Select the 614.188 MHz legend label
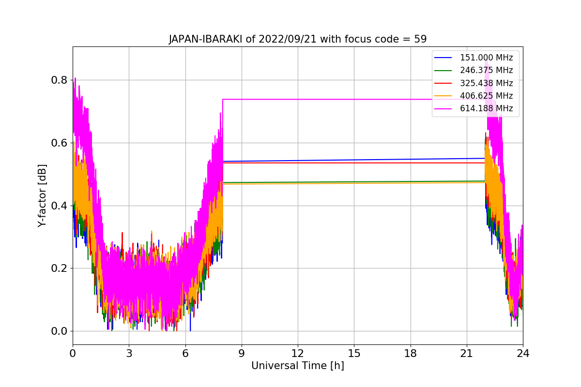581x387 pixels. (x=486, y=108)
